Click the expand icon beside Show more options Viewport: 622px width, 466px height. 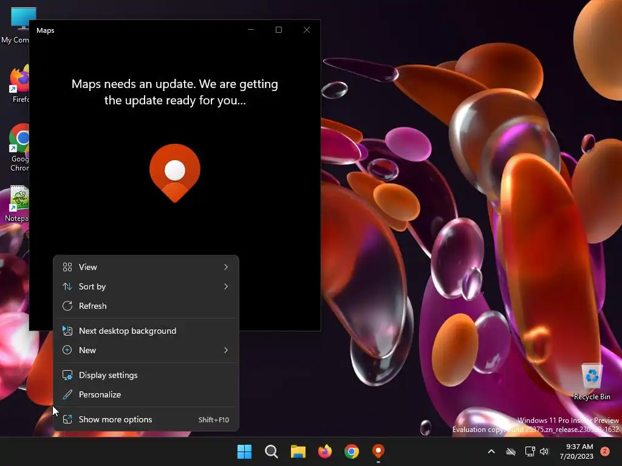[67, 420]
